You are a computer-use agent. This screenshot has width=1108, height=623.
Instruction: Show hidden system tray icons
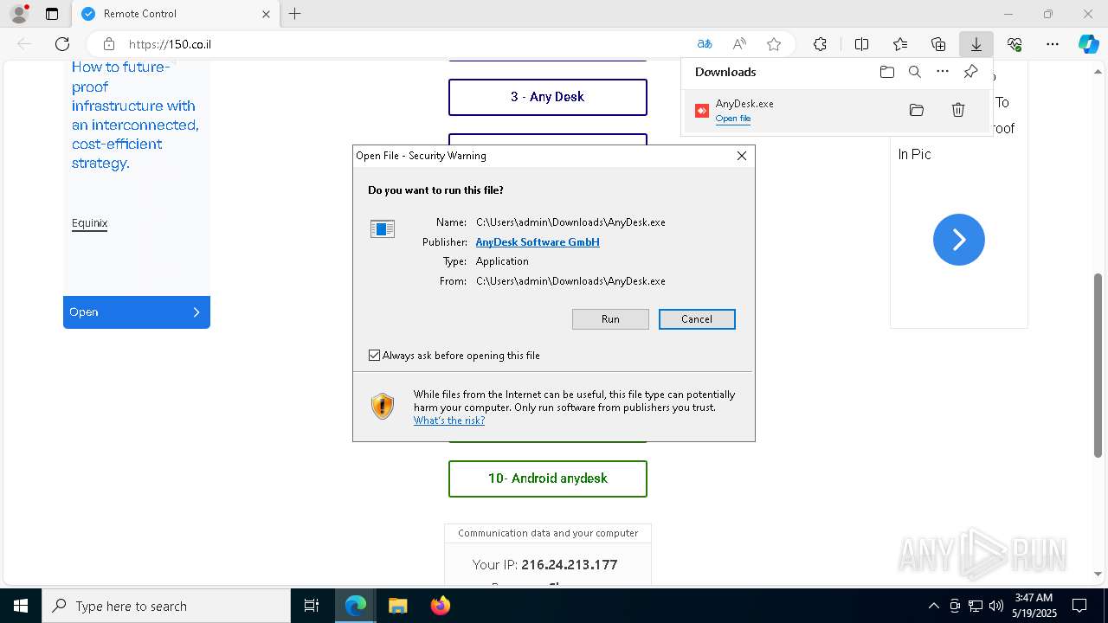click(x=933, y=606)
